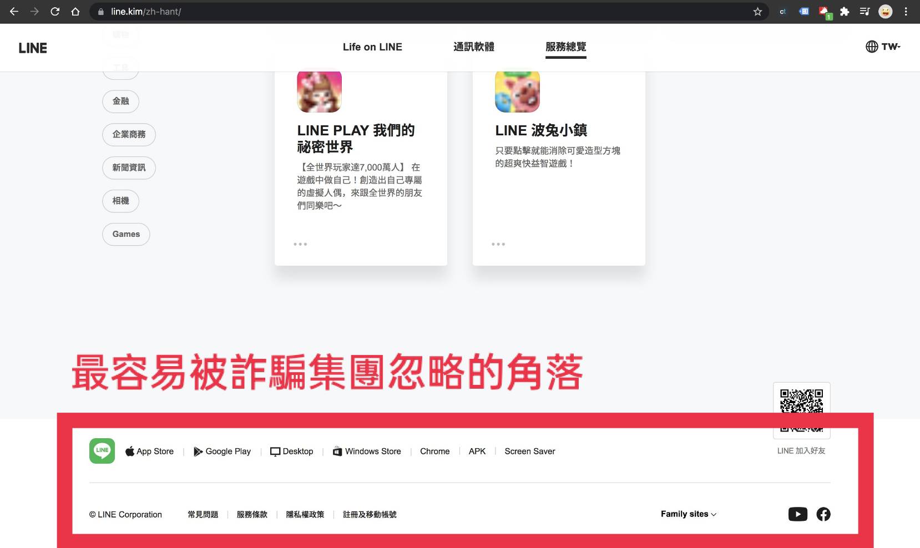Open the LINE 波兔小鎮 card title
Viewport: 920px width, 548px height.
click(541, 130)
